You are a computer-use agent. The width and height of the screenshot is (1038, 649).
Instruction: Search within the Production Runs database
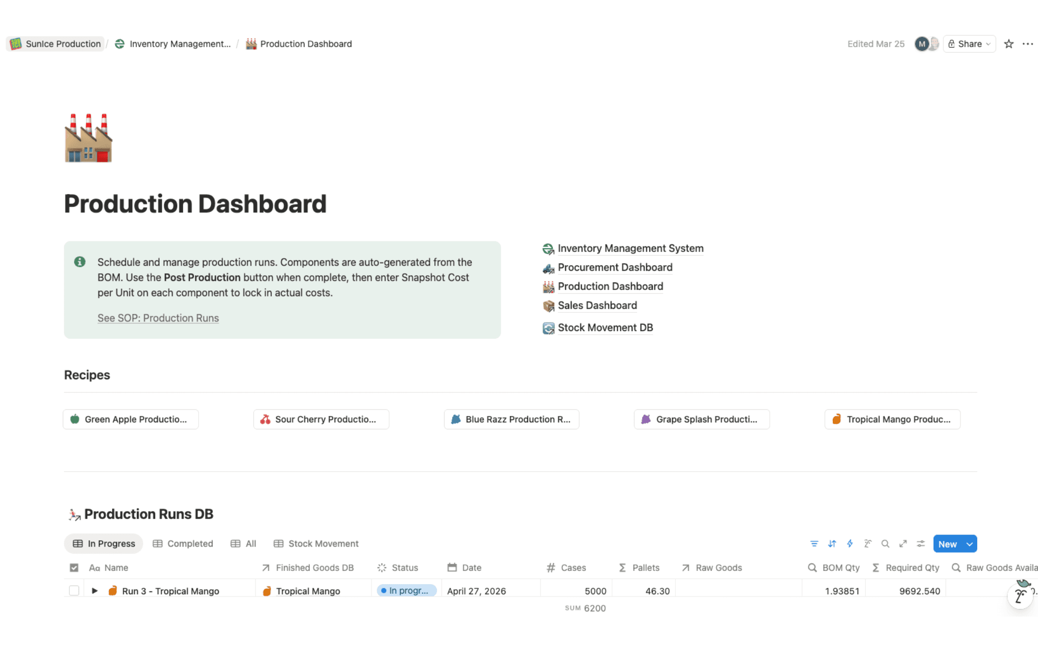[x=885, y=543]
